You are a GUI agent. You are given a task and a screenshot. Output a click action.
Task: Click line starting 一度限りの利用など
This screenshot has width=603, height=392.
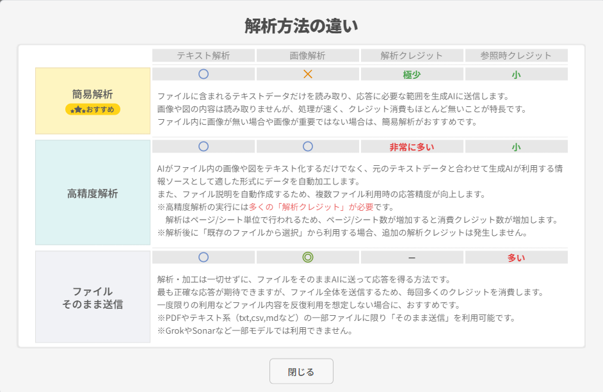[309, 305]
